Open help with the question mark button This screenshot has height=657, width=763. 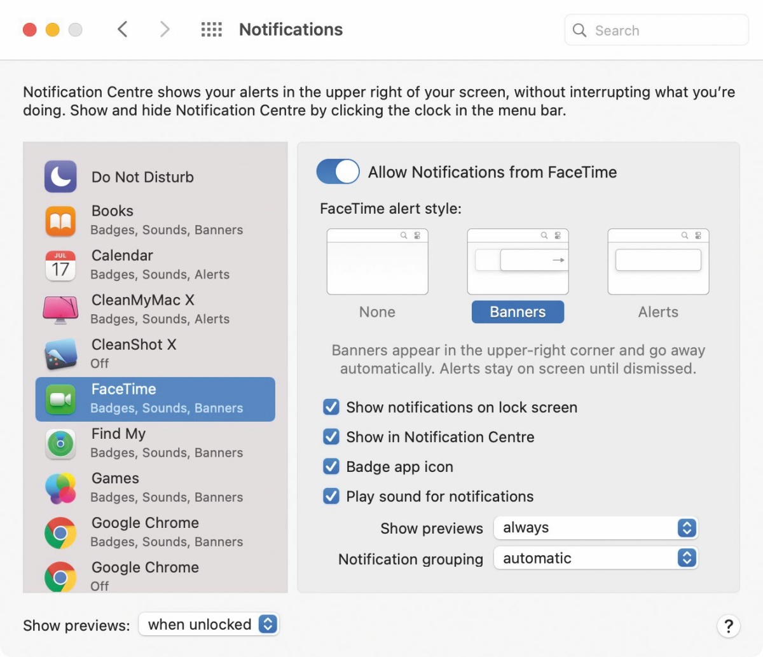[x=729, y=626]
